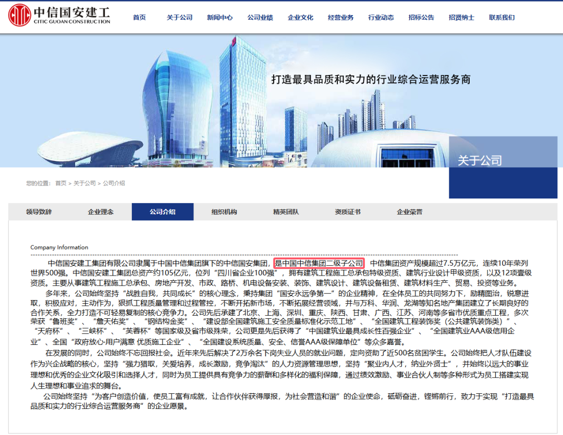This screenshot has height=435, width=563.
Task: Switch to the 领导致辞 tab
Action: click(x=39, y=212)
